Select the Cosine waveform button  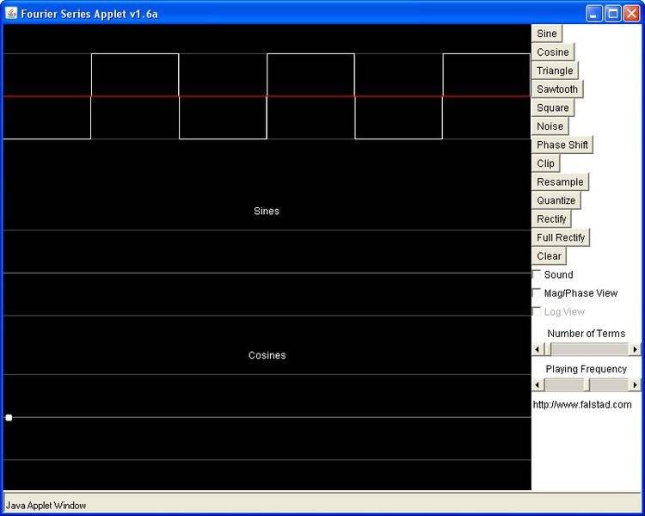point(552,52)
